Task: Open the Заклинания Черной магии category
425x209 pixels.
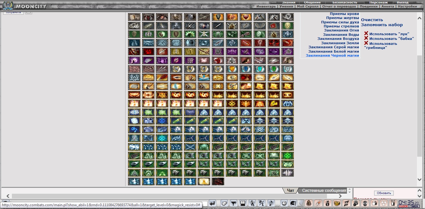Action: click(x=333, y=55)
